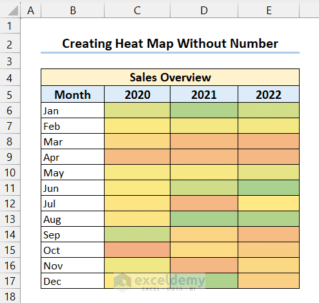The image size is (319, 303).
Task: Click the '2020' column header cell
Action: point(137,94)
